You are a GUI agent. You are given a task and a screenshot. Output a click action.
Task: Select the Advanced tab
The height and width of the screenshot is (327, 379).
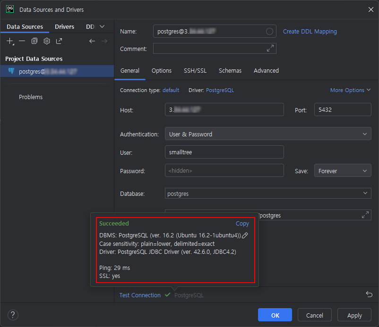[266, 71]
